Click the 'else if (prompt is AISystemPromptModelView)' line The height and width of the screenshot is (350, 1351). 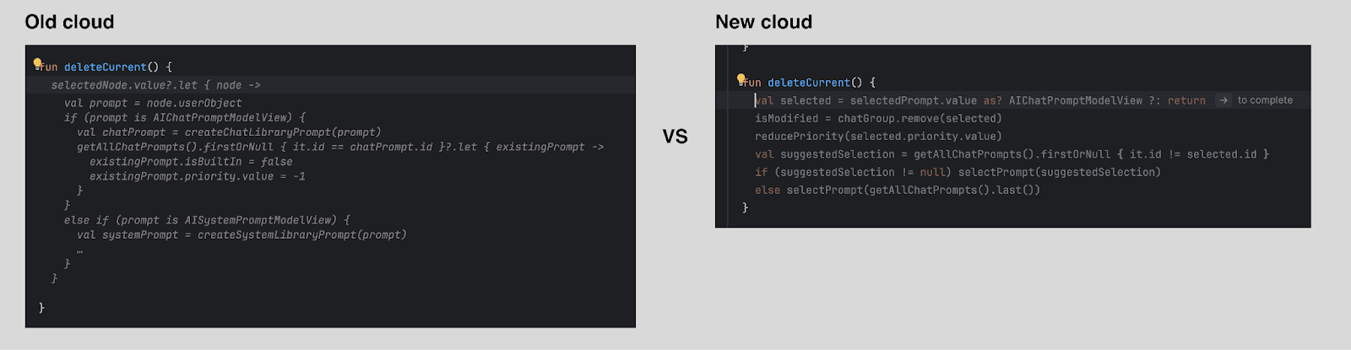point(207,220)
